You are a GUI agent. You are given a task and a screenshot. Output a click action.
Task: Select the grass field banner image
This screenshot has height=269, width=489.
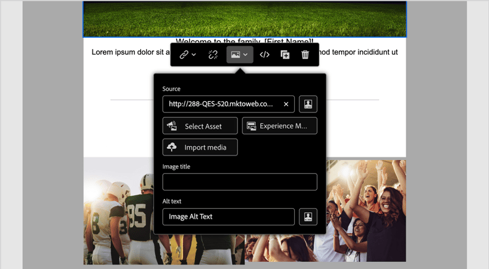click(x=244, y=20)
